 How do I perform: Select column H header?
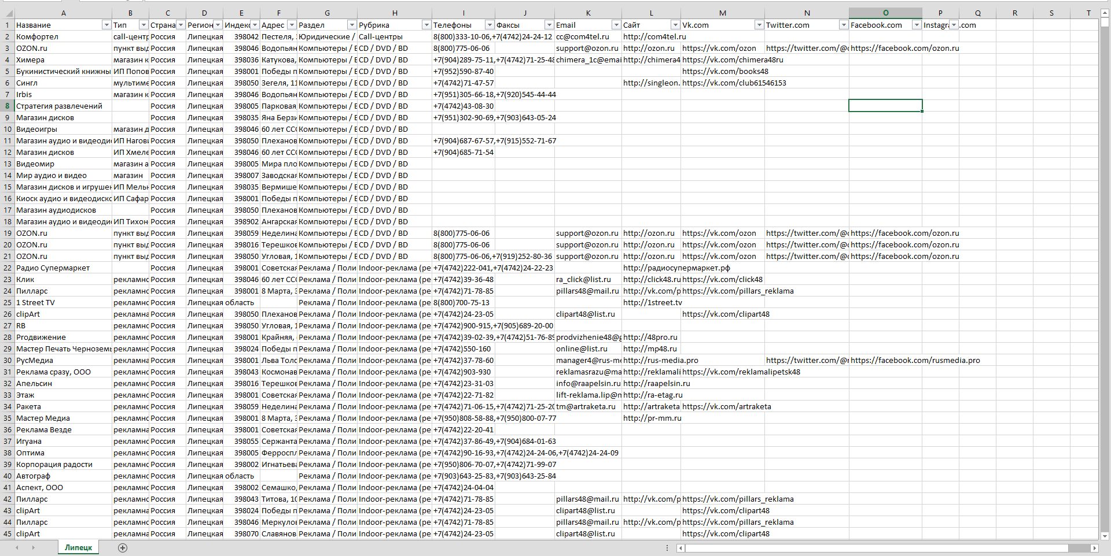point(395,13)
